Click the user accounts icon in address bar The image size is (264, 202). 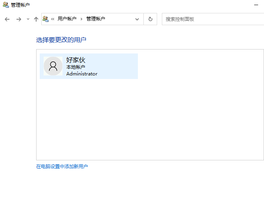point(46,19)
